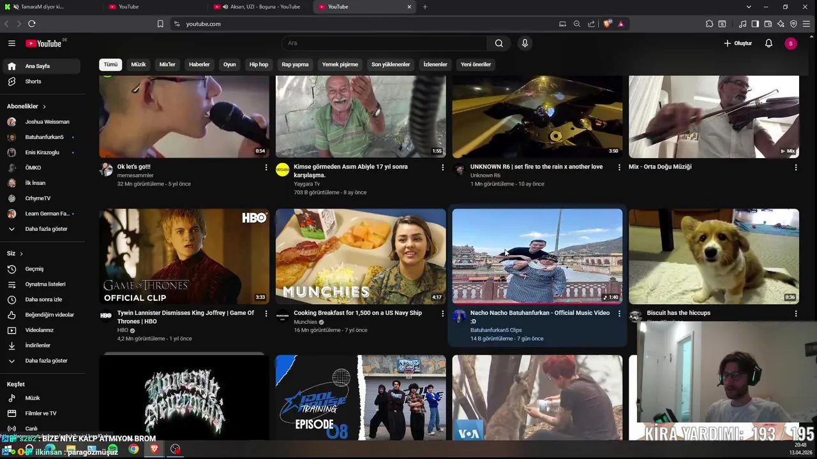Image resolution: width=817 pixels, height=459 pixels.
Task: Open Filmler ve TV under Keşfet
Action: (x=41, y=413)
